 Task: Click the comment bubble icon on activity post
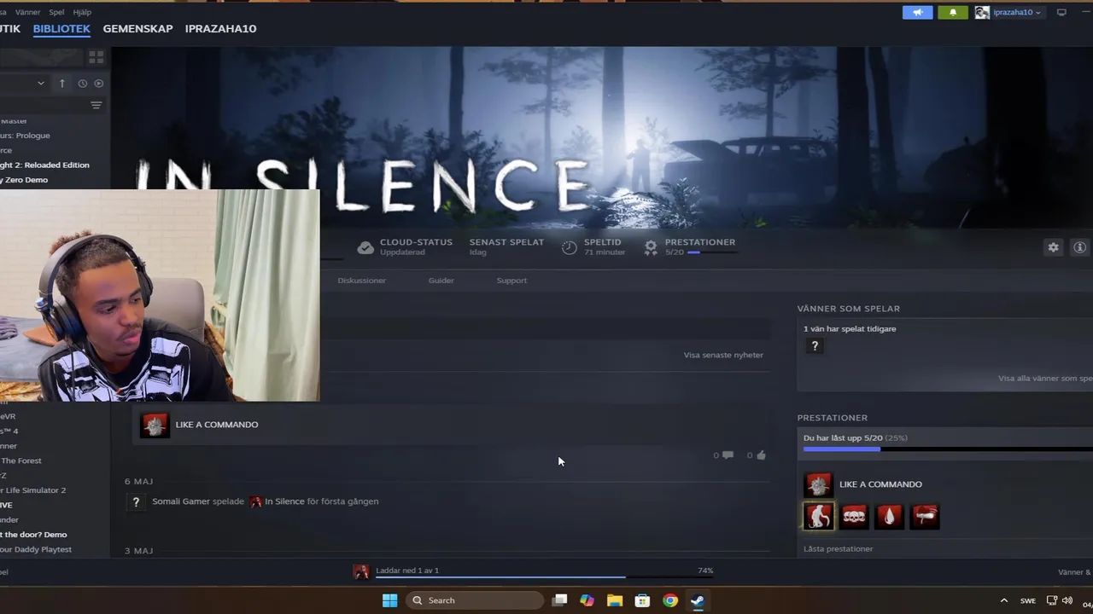click(728, 455)
